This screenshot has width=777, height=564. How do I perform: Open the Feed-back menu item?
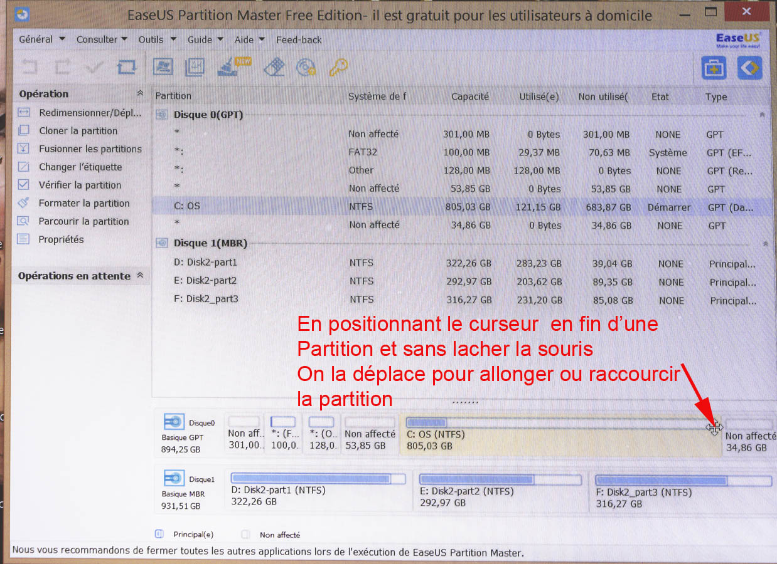point(299,39)
